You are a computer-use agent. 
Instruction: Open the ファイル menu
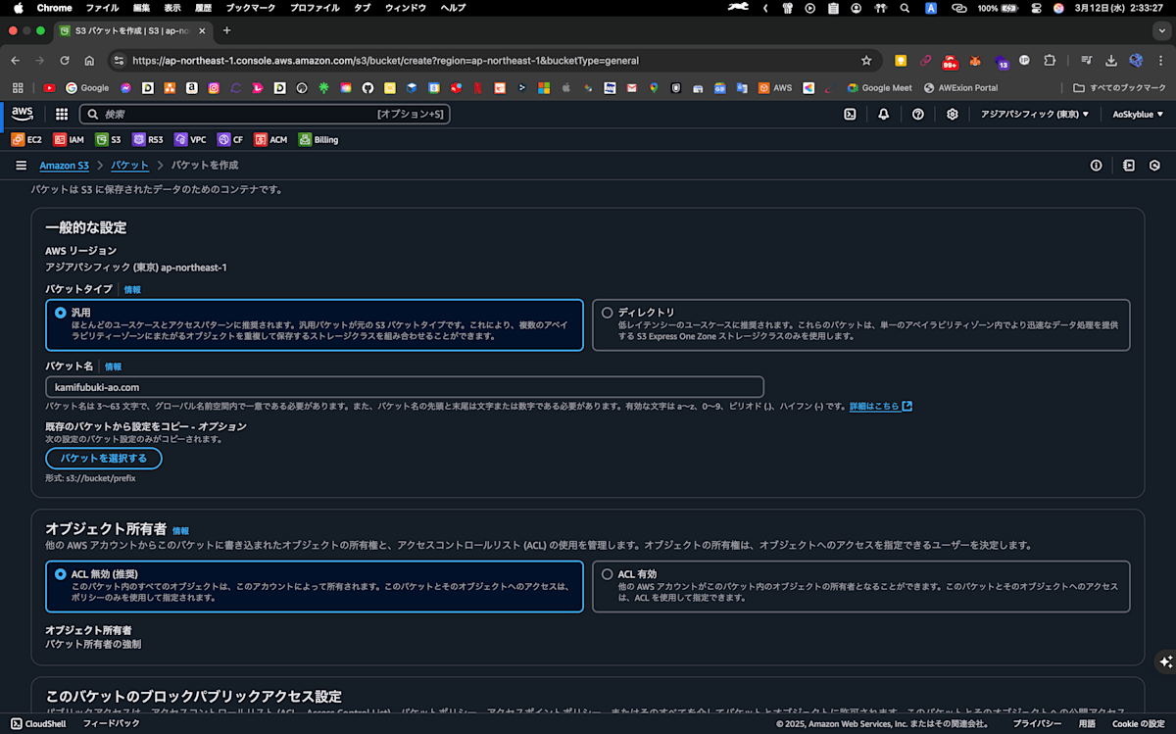(x=102, y=8)
